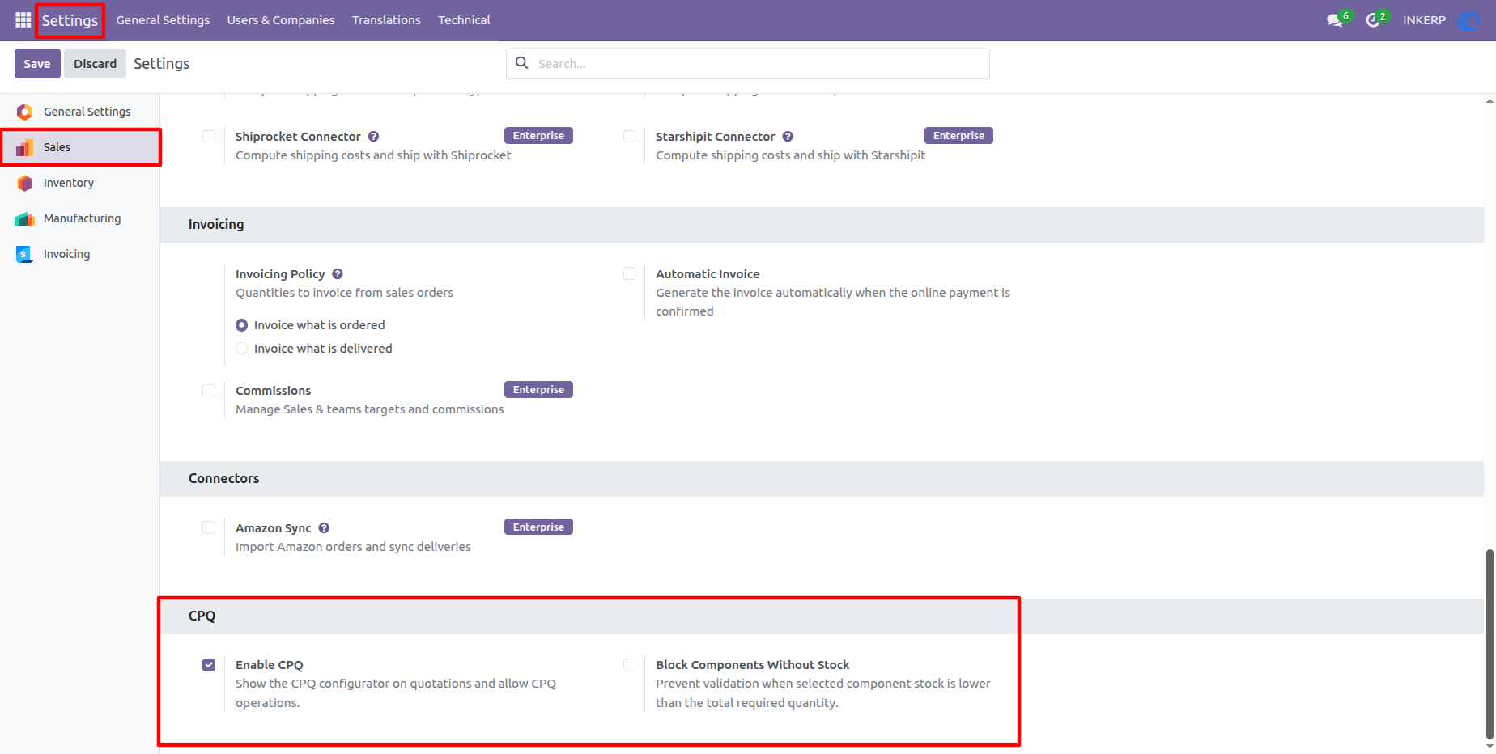This screenshot has width=1496, height=754.
Task: Click the scrollbar up arrow
Action: [1490, 101]
